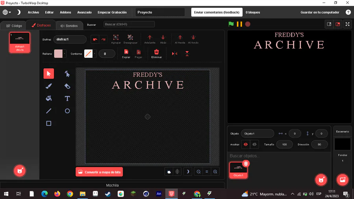
Task: Toggle dark mode moon icon in menu bar
Action: (x=19, y=12)
